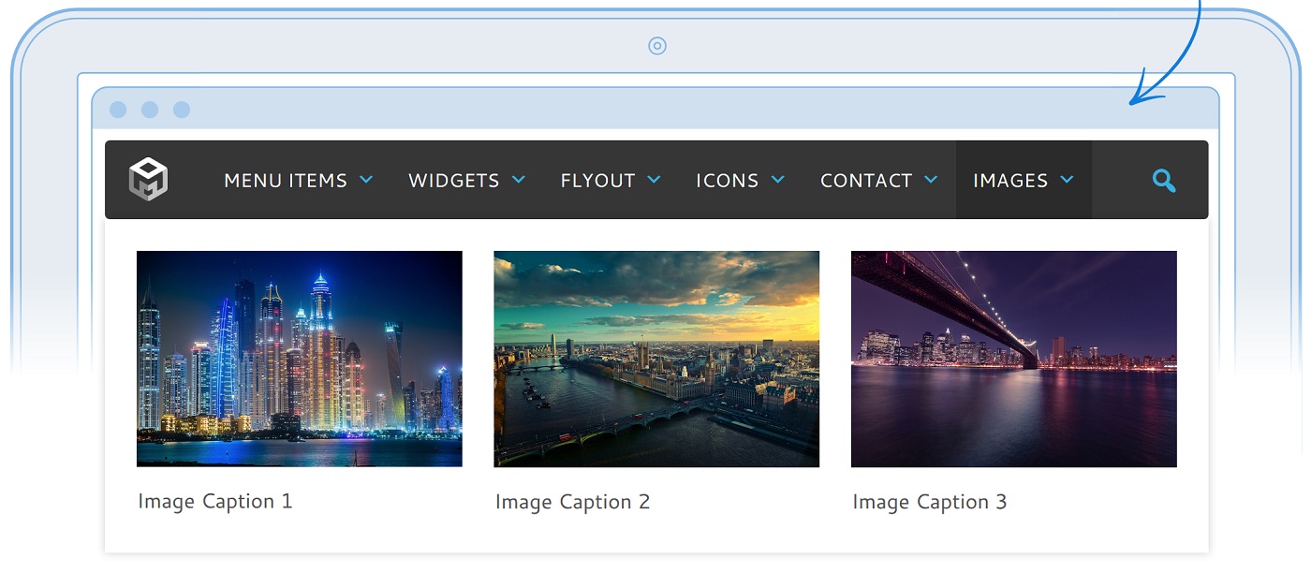
Task: Expand the WIDGETS dropdown arrow
Action: tap(518, 180)
